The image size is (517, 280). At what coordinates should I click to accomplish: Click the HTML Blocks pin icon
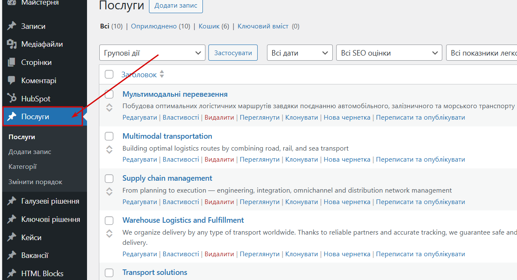[12, 273]
